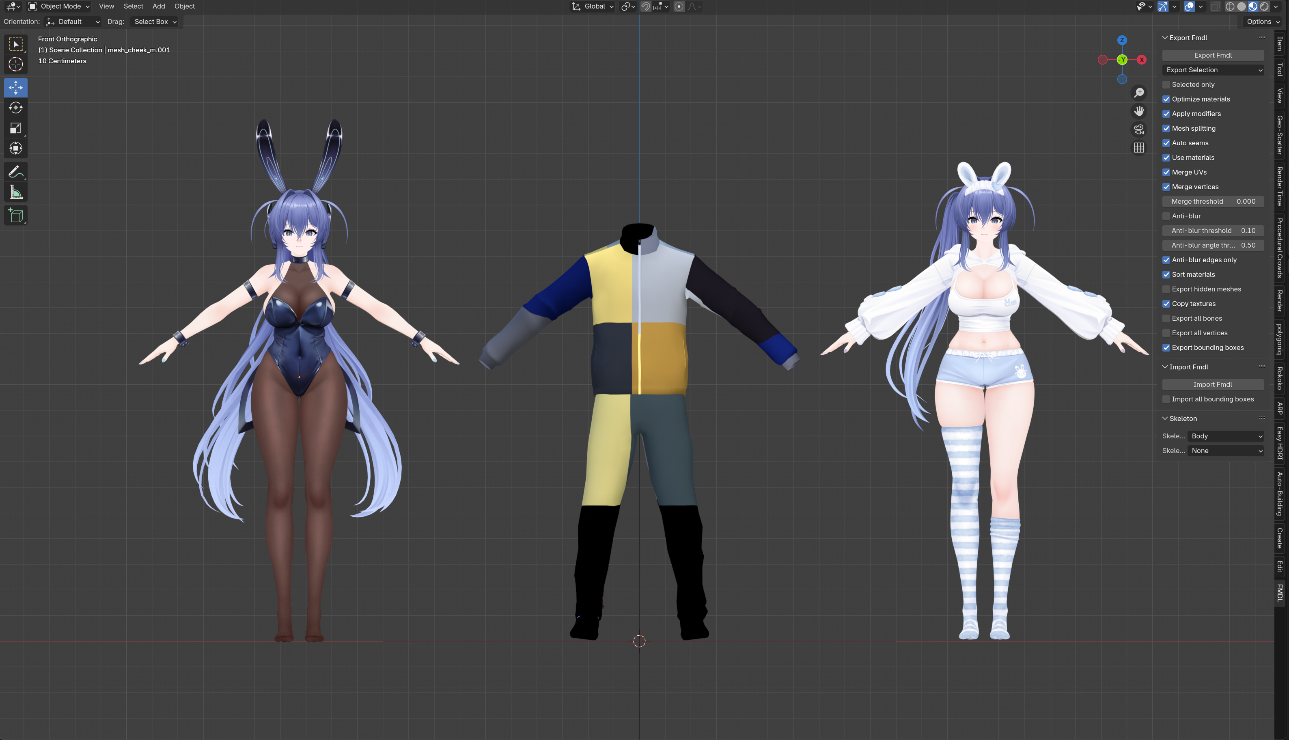Switch to rendered viewport shading
1289x740 pixels.
(x=1264, y=6)
